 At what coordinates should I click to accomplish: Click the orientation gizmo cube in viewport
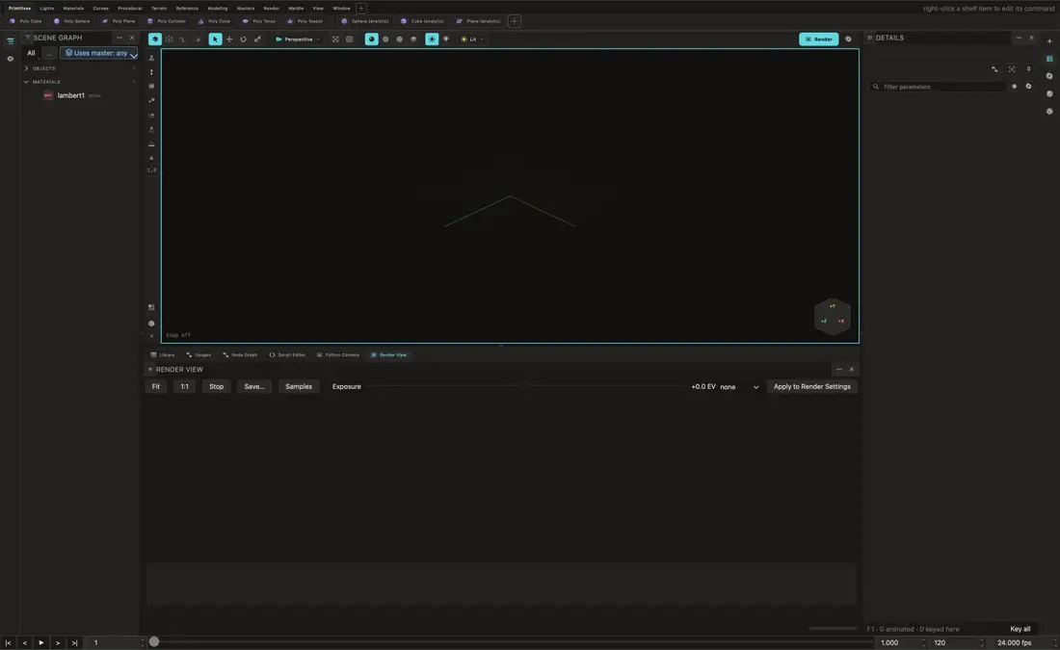833,316
